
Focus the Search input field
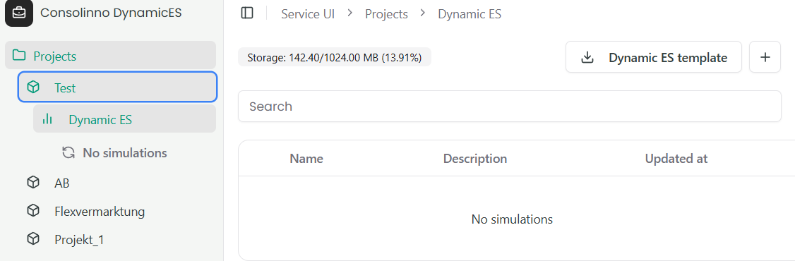point(510,107)
